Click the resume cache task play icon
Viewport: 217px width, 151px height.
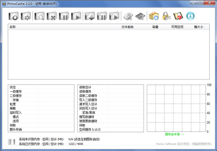[x=76, y=16]
